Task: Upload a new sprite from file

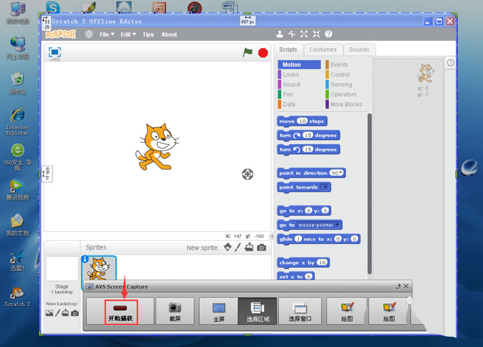Action: click(x=249, y=247)
